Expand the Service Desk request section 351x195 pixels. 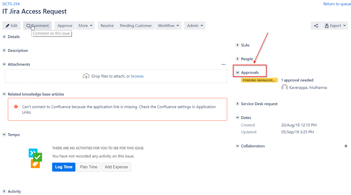coord(238,104)
